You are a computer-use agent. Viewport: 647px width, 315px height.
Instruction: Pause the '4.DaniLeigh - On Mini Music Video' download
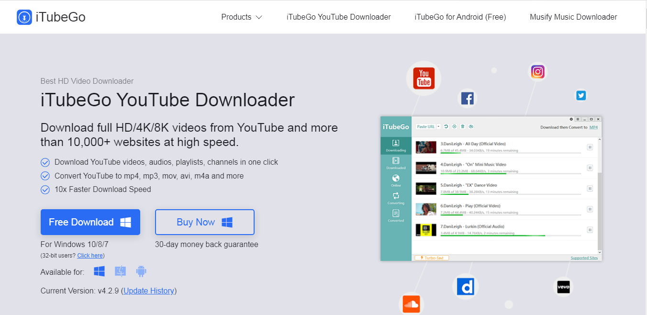(590, 168)
